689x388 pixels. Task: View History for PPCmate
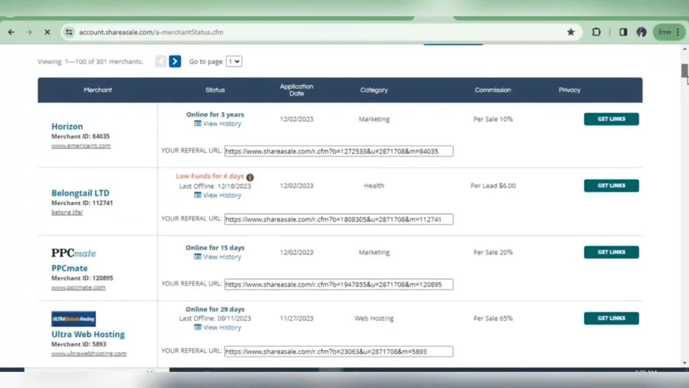point(217,257)
